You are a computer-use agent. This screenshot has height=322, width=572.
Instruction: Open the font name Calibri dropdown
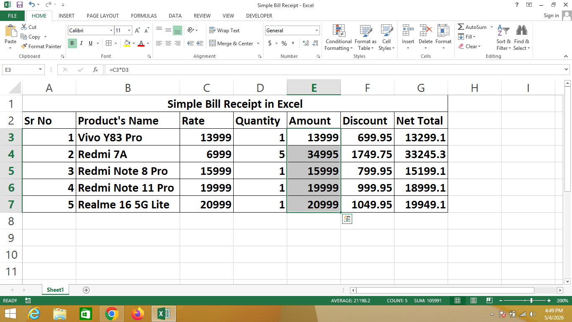coord(111,31)
